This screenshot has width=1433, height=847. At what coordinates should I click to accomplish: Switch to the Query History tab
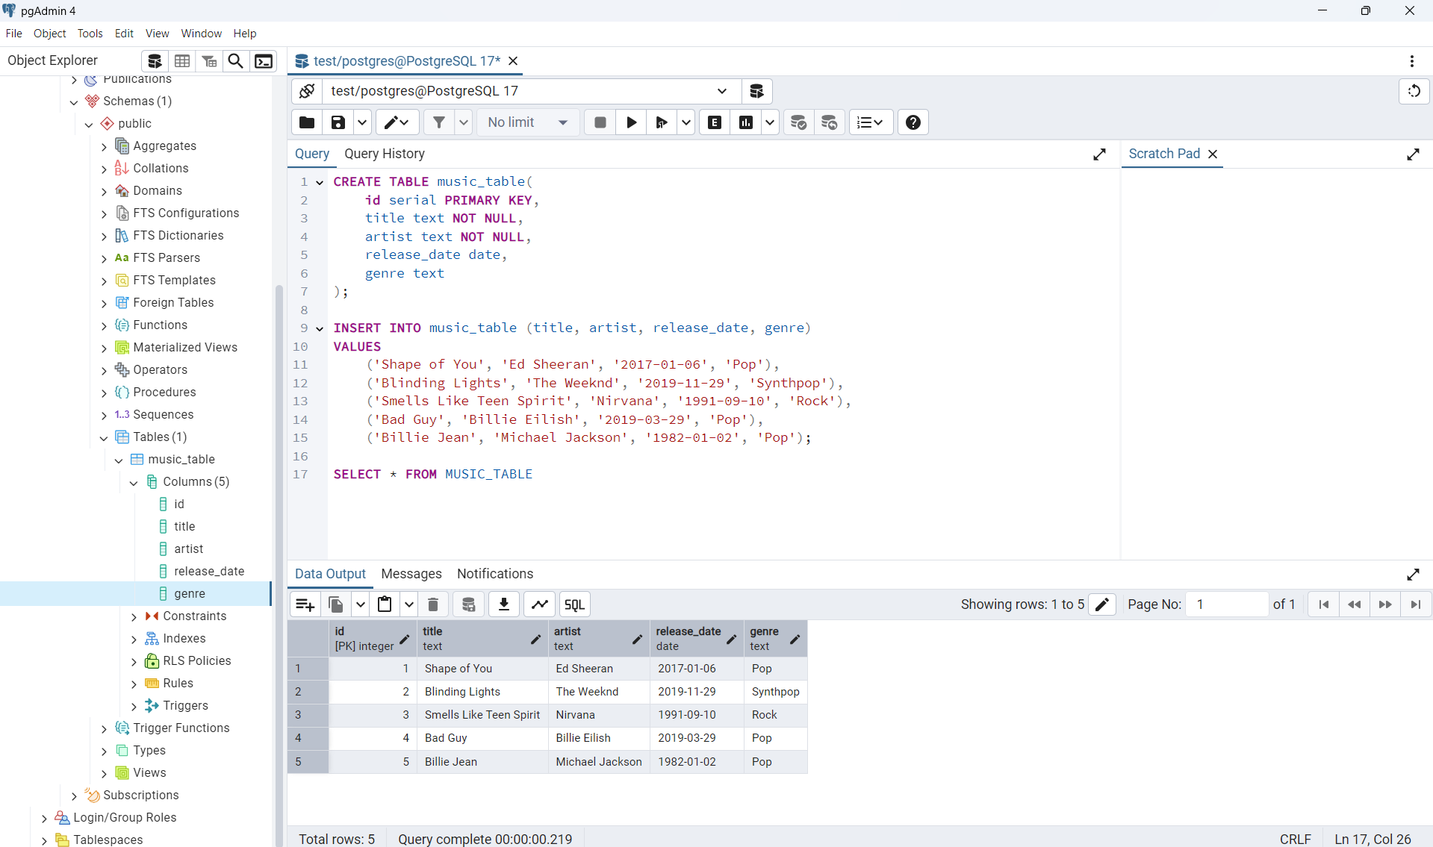click(384, 154)
